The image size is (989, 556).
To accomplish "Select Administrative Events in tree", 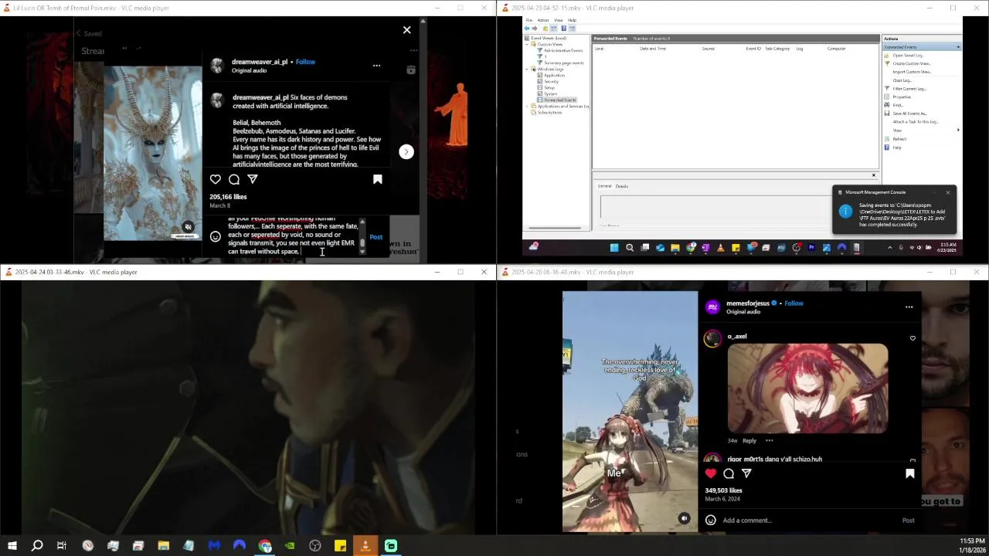I will (563, 50).
